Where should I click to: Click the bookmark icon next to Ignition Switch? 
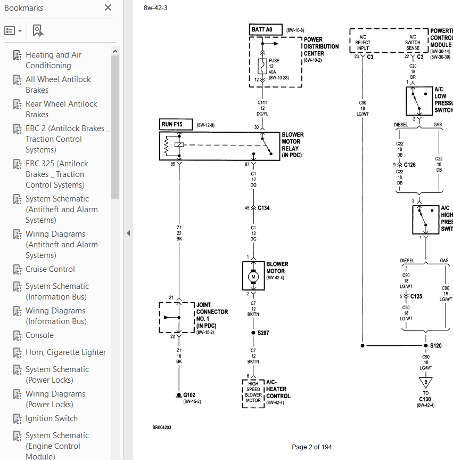point(17,418)
